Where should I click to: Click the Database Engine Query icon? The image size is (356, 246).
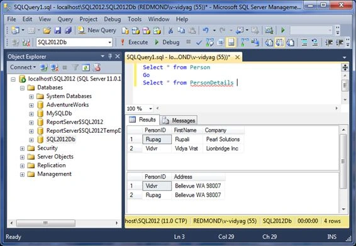[x=125, y=30]
